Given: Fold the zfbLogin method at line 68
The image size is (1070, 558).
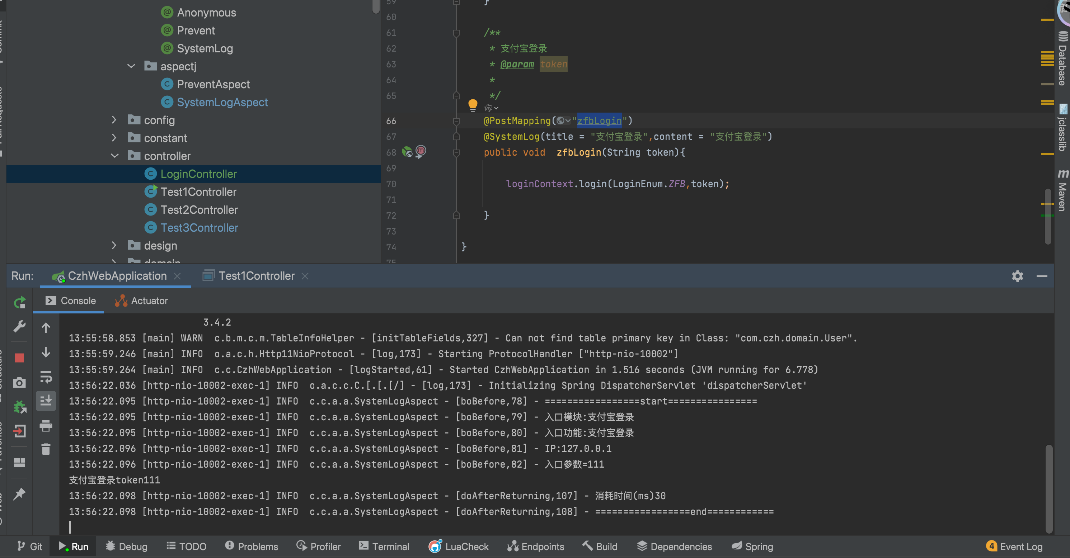Looking at the screenshot, I should 456,152.
